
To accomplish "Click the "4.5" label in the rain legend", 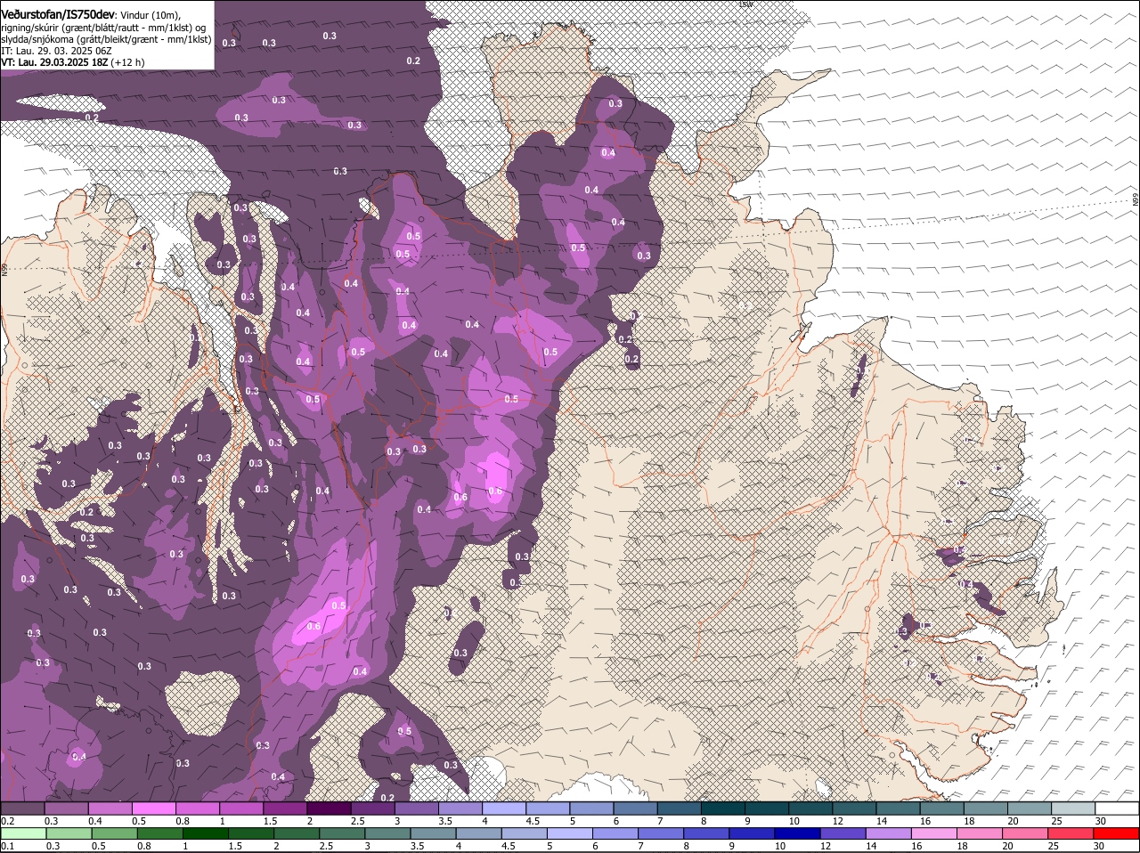I will (x=509, y=847).
